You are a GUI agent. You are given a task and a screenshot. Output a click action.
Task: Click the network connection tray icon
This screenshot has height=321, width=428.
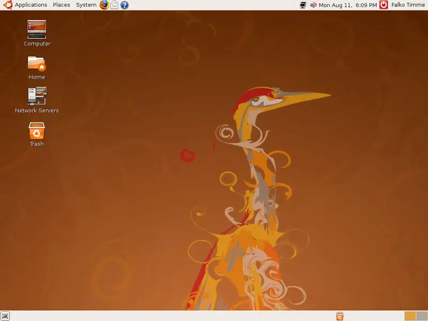(x=303, y=5)
